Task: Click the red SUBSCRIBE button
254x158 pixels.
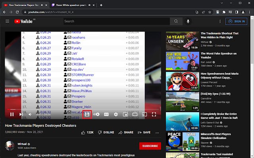Action: pos(150,146)
